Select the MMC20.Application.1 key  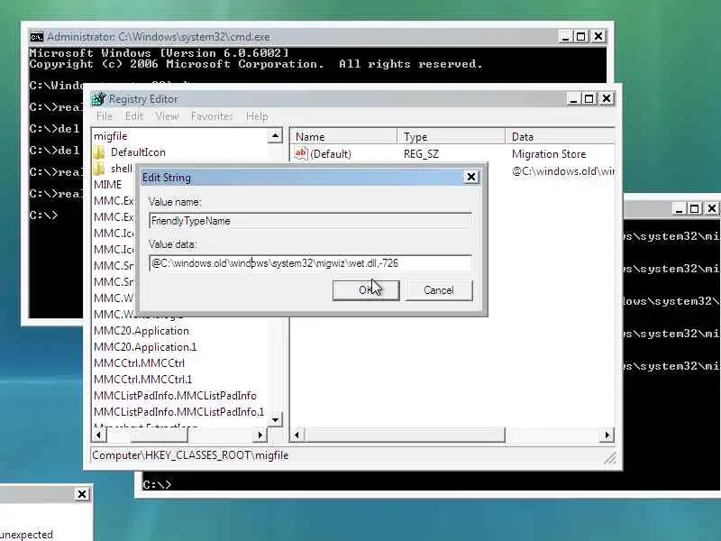click(145, 347)
